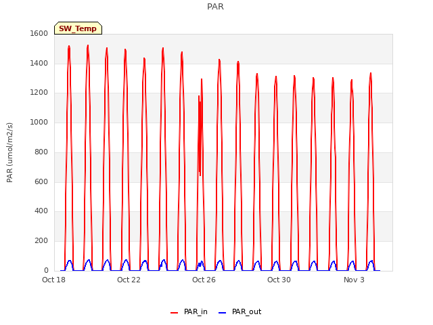Click the 400 y-axis tick label
The height and width of the screenshot is (325, 433).
pos(41,211)
